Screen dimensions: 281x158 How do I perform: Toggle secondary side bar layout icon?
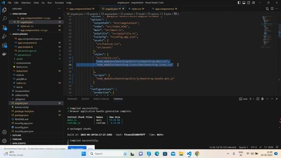[249, 3]
